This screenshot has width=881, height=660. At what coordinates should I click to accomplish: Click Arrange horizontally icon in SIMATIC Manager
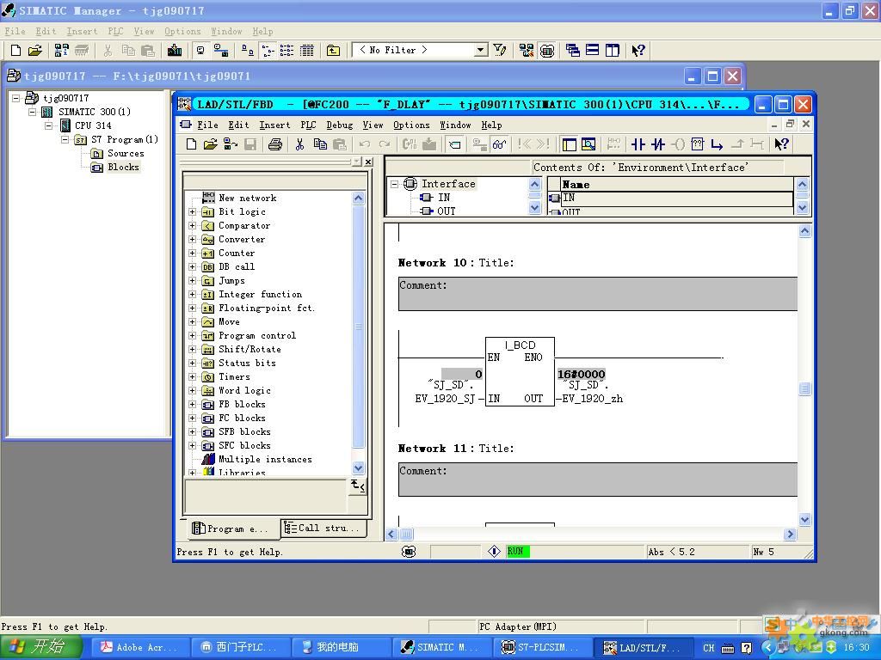click(592, 50)
